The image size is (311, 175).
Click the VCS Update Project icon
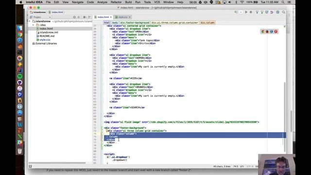tap(257, 12)
